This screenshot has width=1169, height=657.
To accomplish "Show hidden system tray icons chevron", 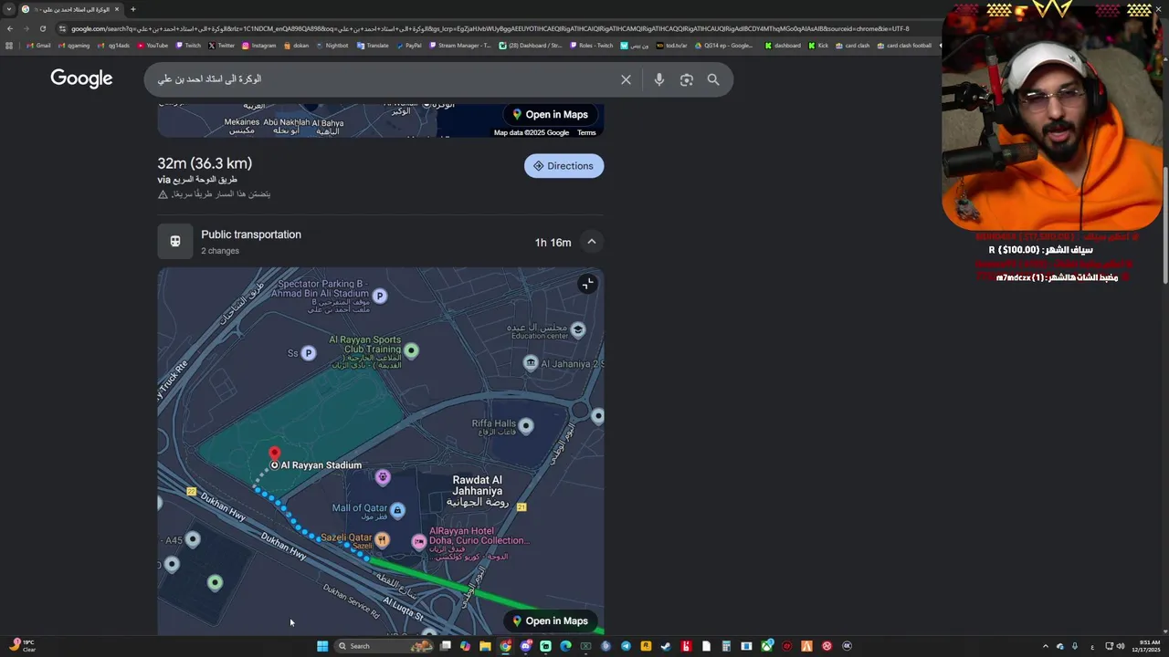I will (x=1046, y=646).
